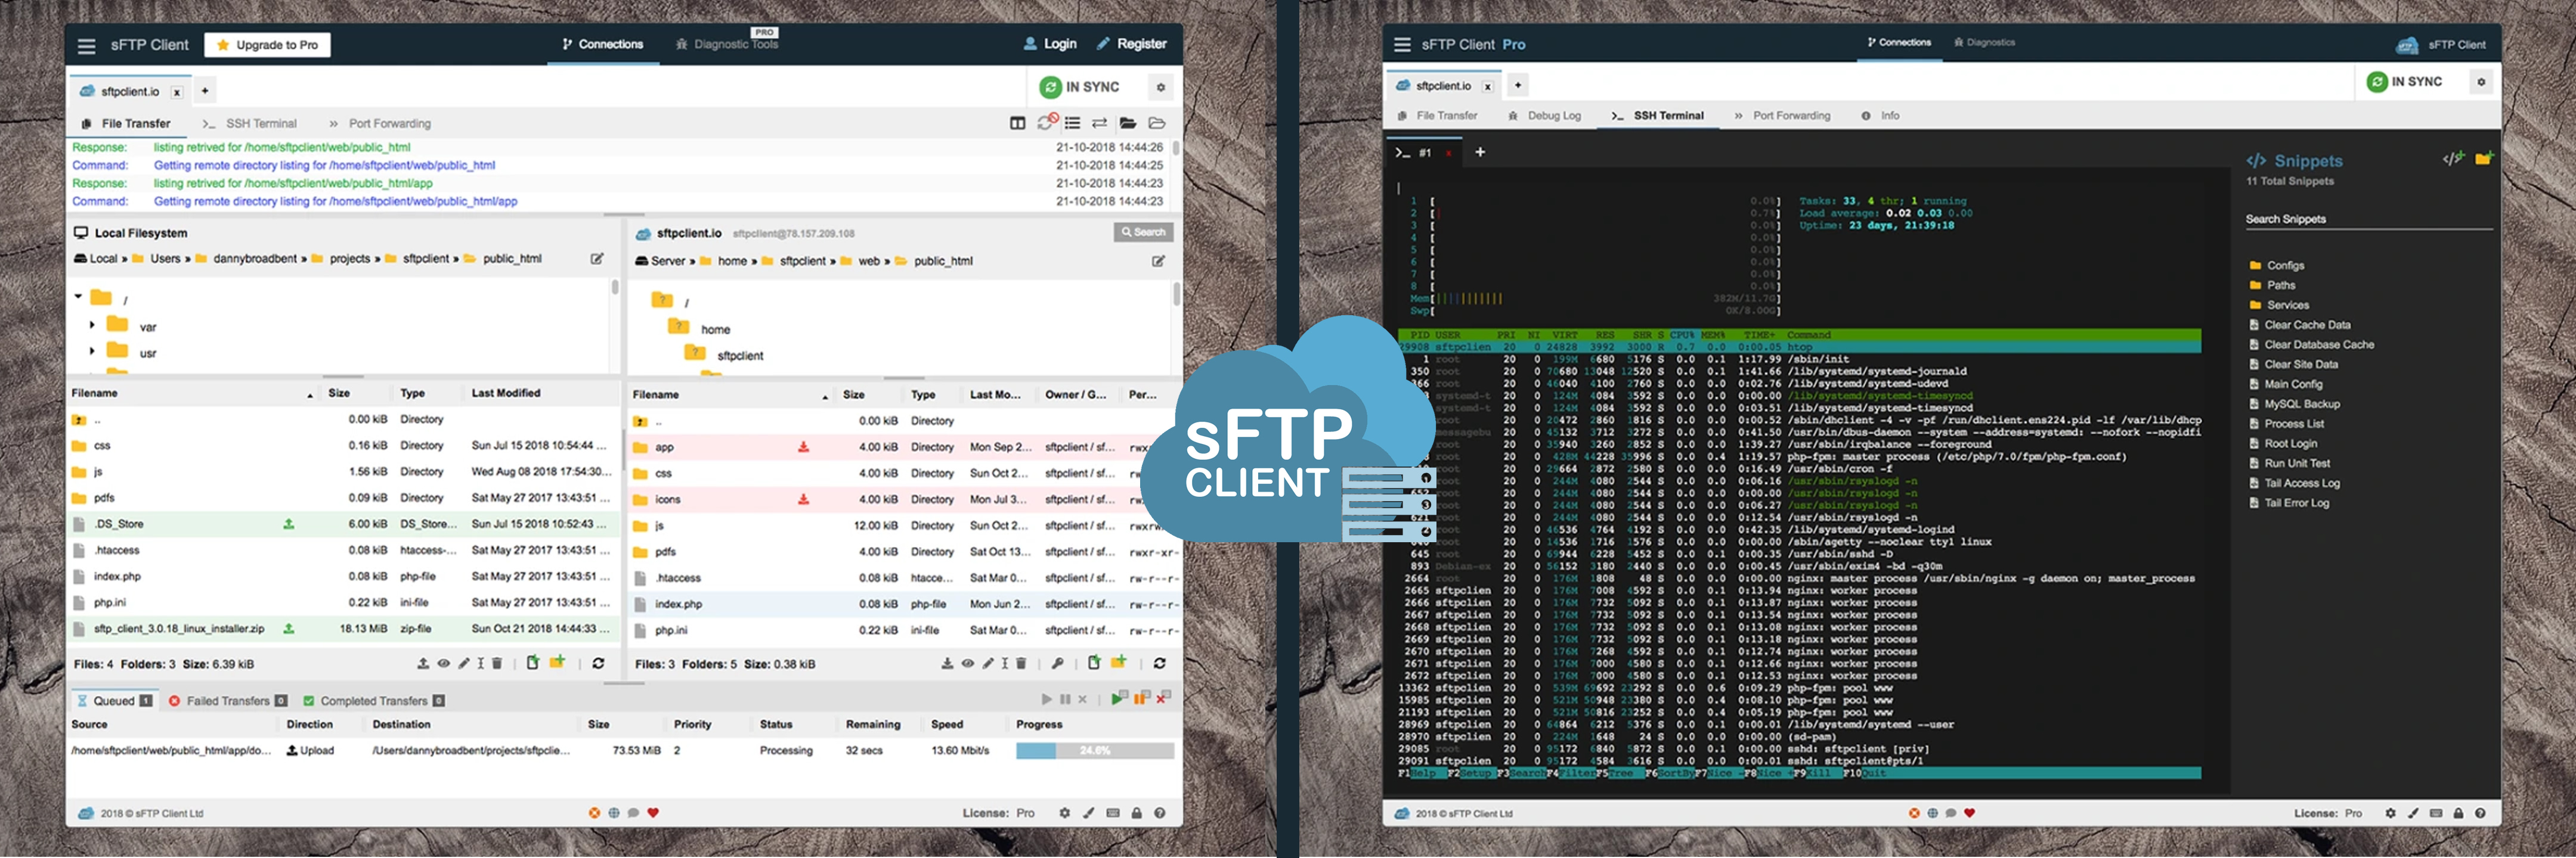Start selected transfer with grey play icon
The image size is (2576, 858).
tap(1046, 699)
